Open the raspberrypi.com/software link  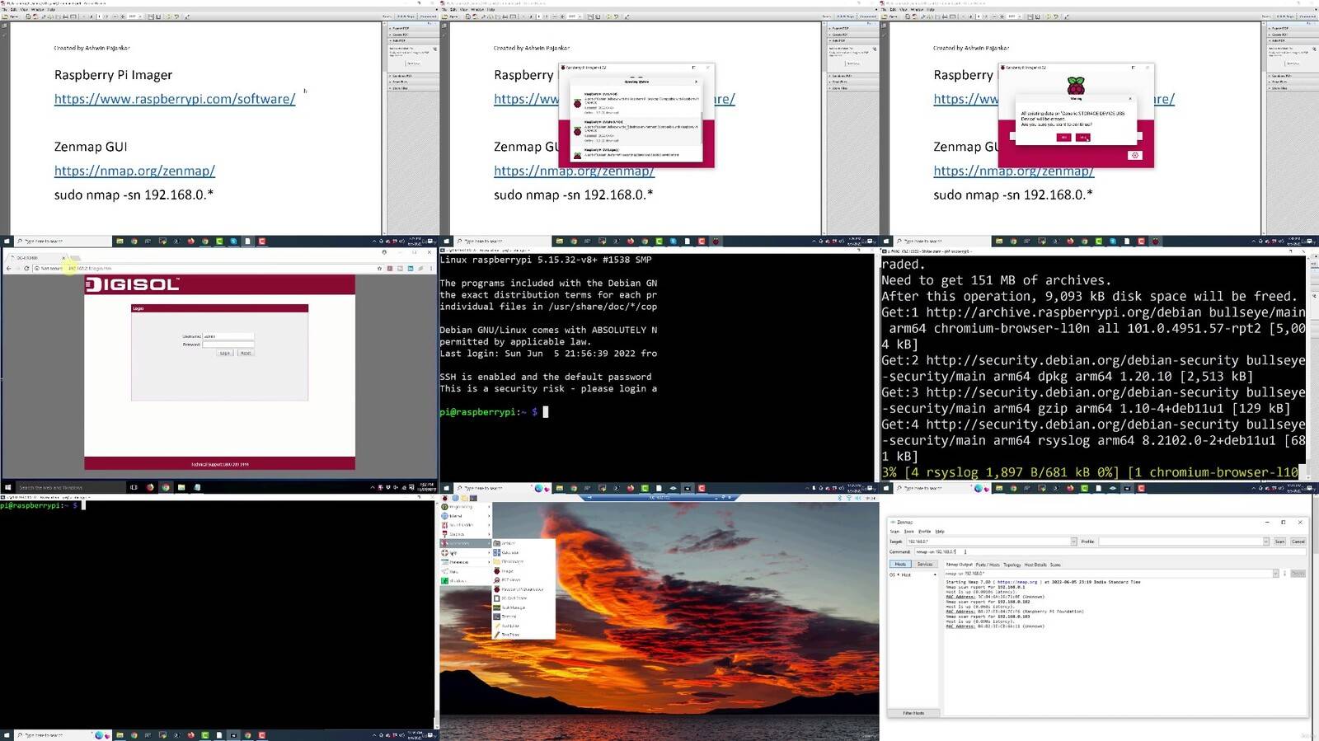(x=175, y=99)
